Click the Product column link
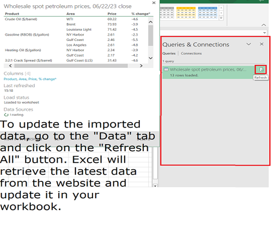 click(10, 79)
